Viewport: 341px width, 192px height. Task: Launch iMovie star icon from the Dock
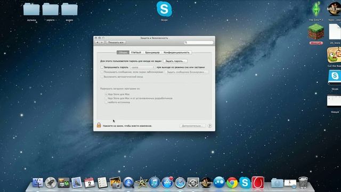pyautogui.click(x=141, y=182)
